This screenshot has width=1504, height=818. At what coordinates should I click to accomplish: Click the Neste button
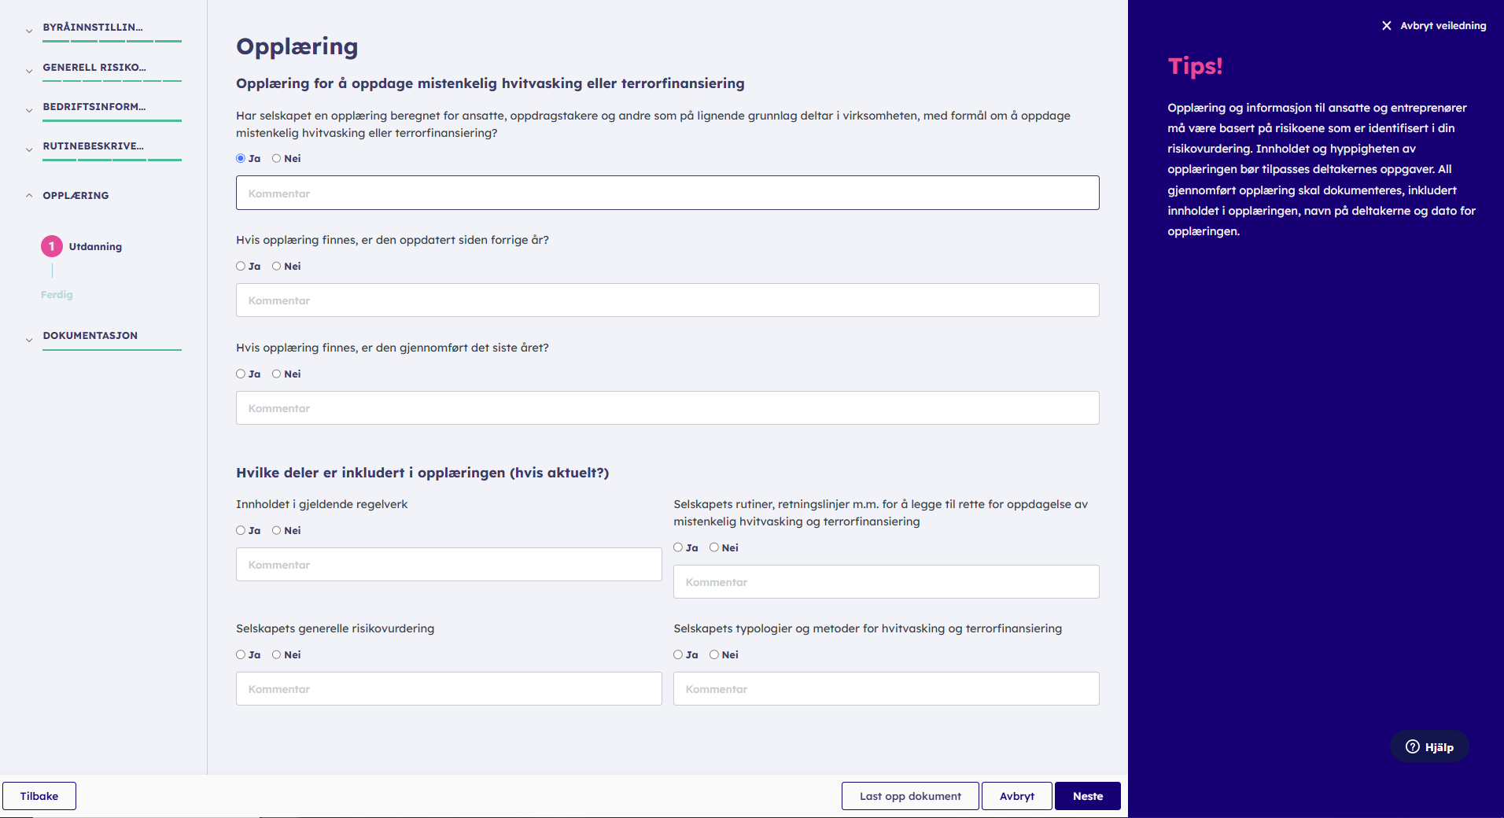(1088, 796)
